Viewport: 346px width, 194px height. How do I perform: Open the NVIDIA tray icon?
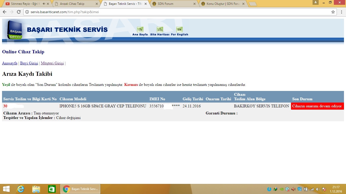pos(281,189)
